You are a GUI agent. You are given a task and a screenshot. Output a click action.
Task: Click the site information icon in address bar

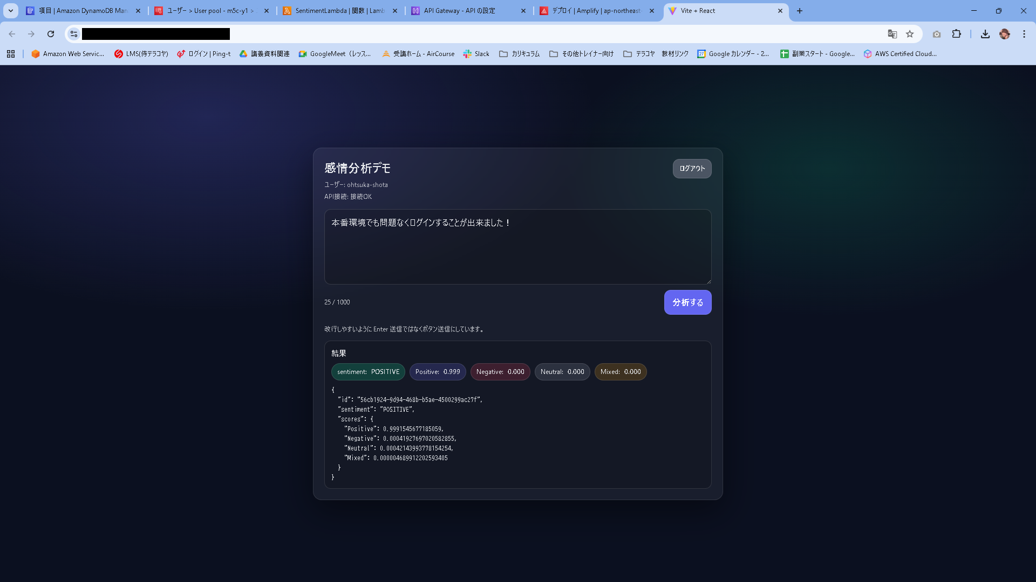click(x=74, y=34)
